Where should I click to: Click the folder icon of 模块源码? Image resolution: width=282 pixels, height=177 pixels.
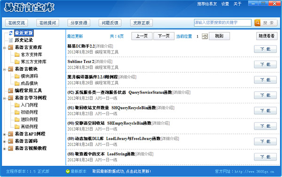click(17, 76)
